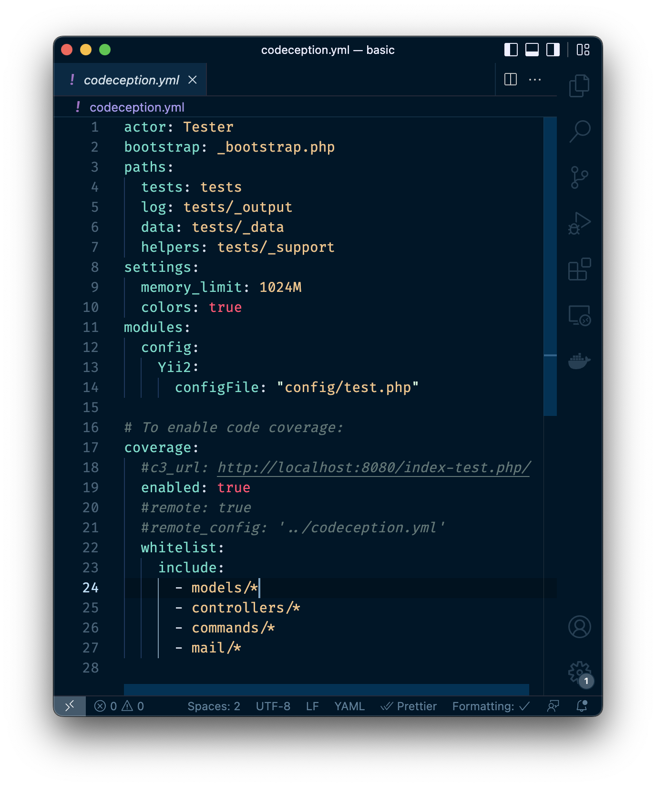Toggle the bottom panel visibility
The image size is (656, 787).
[532, 50]
